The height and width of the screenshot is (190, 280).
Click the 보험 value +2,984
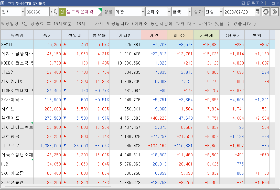[x=262, y=118]
